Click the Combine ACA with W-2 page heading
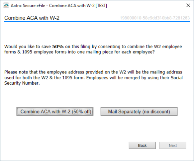This screenshot has width=194, height=161. point(32,18)
